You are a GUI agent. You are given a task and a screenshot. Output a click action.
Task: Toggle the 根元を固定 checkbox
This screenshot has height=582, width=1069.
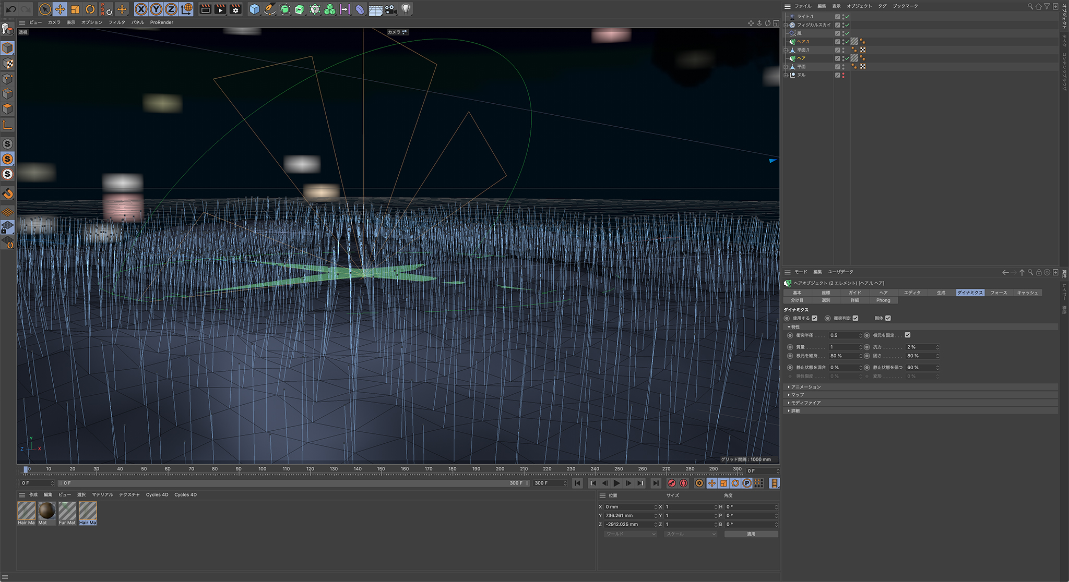tap(908, 335)
